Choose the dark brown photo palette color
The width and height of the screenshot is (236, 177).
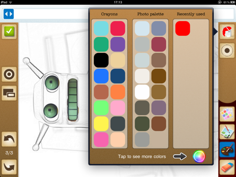pyautogui.click(x=159, y=76)
